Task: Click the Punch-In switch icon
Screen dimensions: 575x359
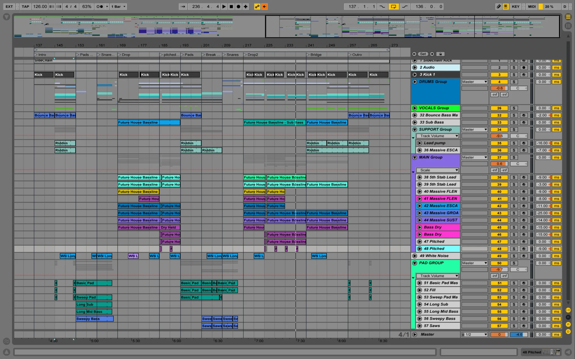Action: pyautogui.click(x=382, y=6)
